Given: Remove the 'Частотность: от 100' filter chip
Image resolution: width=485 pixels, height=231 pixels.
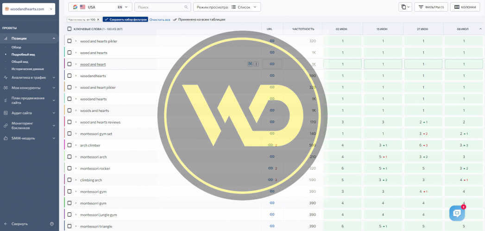Looking at the screenshot, I should (x=99, y=20).
